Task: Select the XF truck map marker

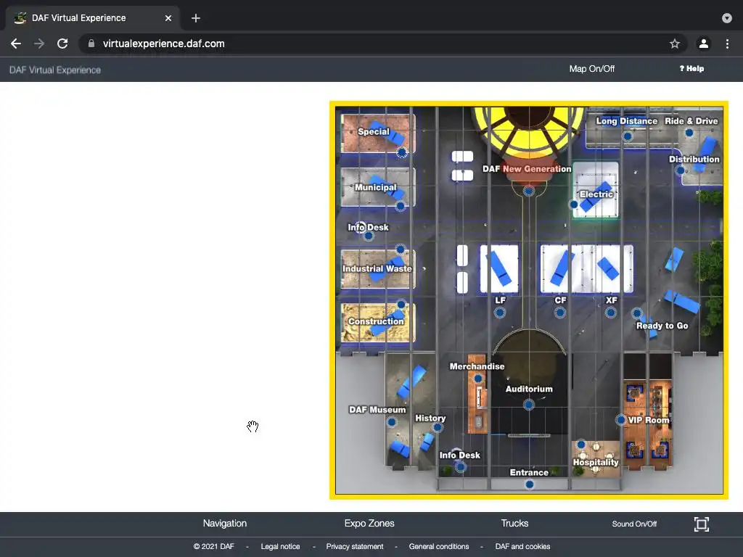Action: pyautogui.click(x=611, y=313)
